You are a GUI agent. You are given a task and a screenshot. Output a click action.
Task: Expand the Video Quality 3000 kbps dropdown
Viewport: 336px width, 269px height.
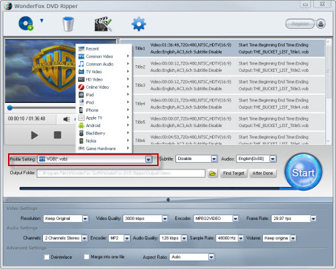(165, 219)
